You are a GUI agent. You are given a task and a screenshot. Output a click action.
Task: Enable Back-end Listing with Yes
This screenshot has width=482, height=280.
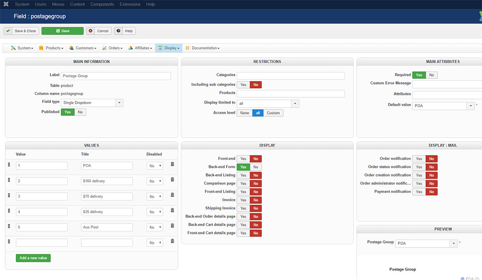[243, 175]
